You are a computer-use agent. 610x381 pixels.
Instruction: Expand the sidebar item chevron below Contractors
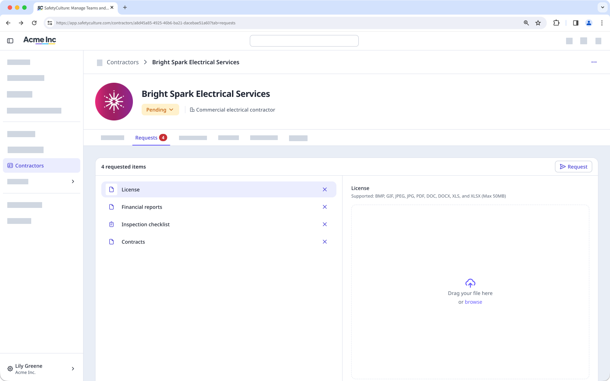[73, 181]
